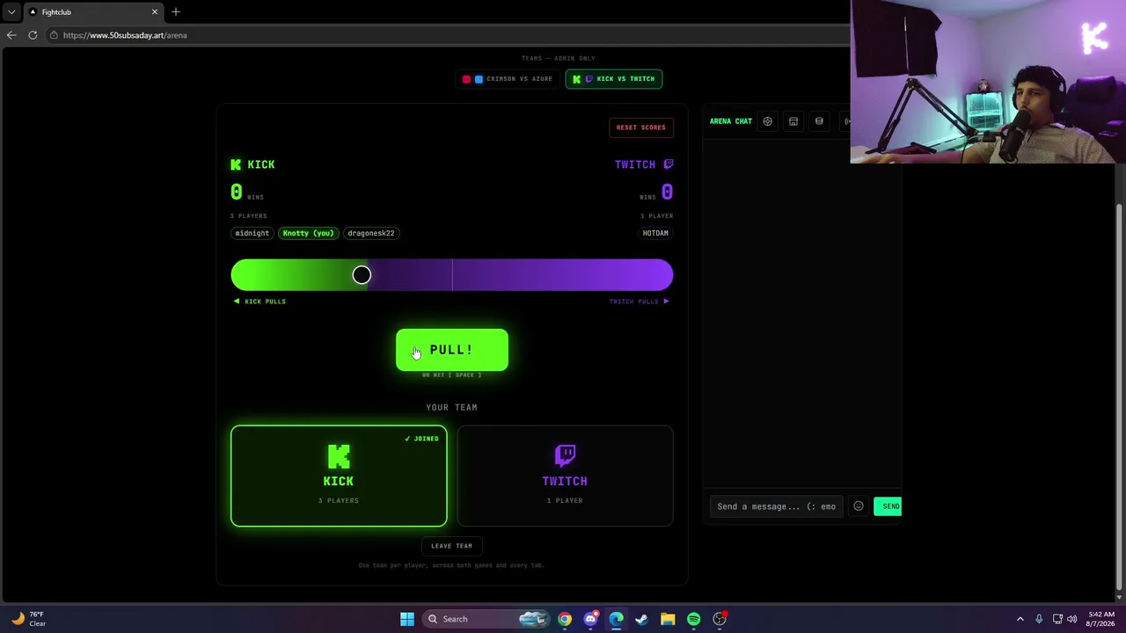View site information lock icon in address bar
1126x633 pixels.
(x=54, y=35)
